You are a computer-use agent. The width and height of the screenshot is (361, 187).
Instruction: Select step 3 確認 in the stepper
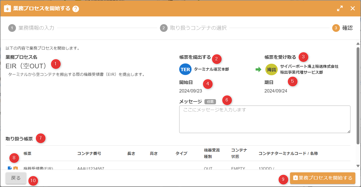[x=342, y=28]
